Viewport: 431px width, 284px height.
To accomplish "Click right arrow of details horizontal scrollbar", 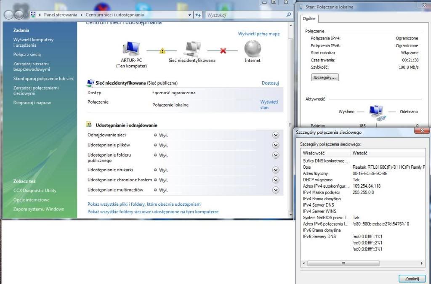I will tap(422, 263).
